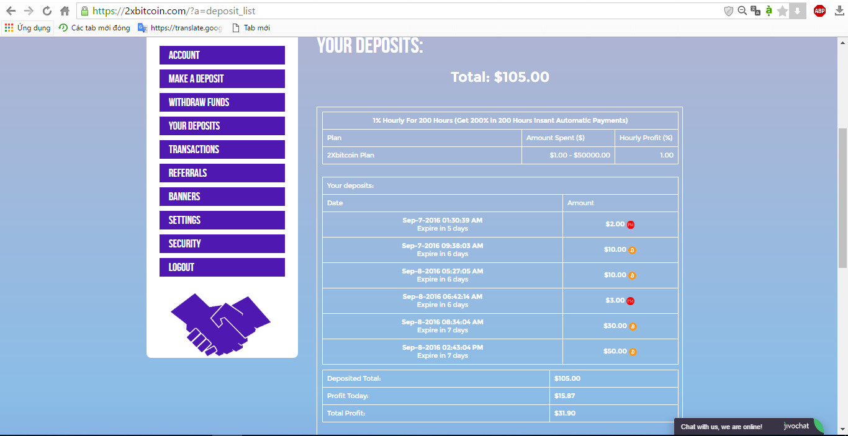Select Your Deposits in sidebar

(222, 126)
